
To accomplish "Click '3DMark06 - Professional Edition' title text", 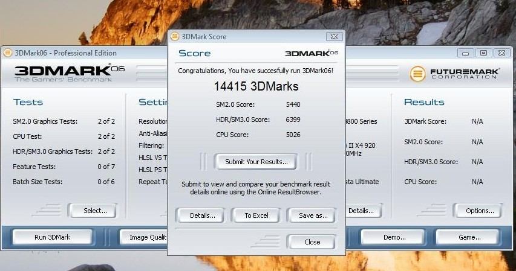I will coord(65,53).
